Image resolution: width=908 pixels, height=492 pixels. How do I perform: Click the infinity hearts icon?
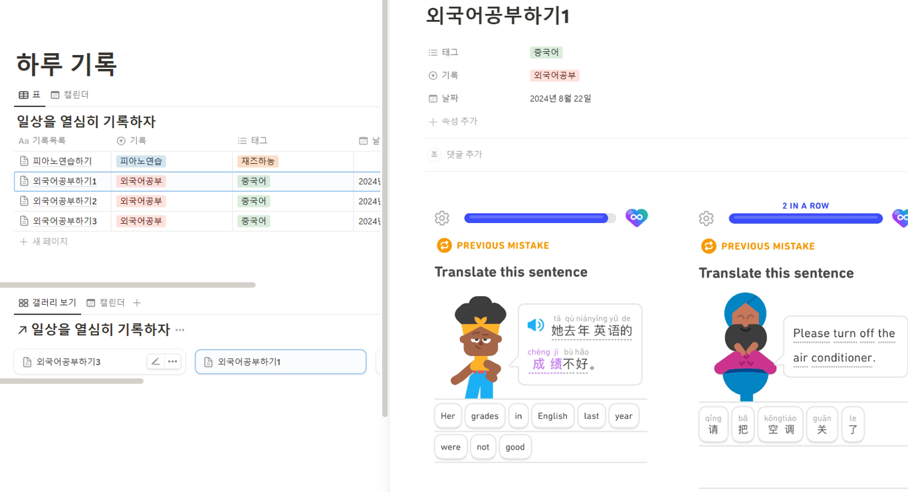[637, 217]
